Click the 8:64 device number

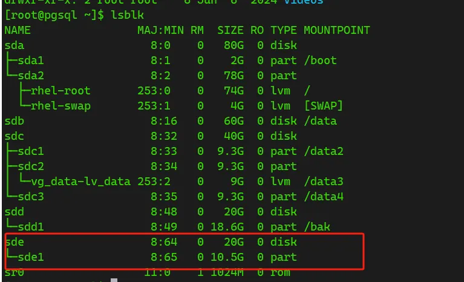coord(164,242)
